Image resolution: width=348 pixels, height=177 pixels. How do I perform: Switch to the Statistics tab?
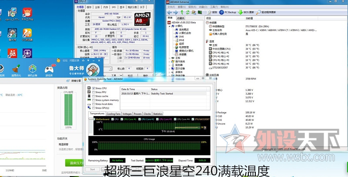tap(157, 114)
